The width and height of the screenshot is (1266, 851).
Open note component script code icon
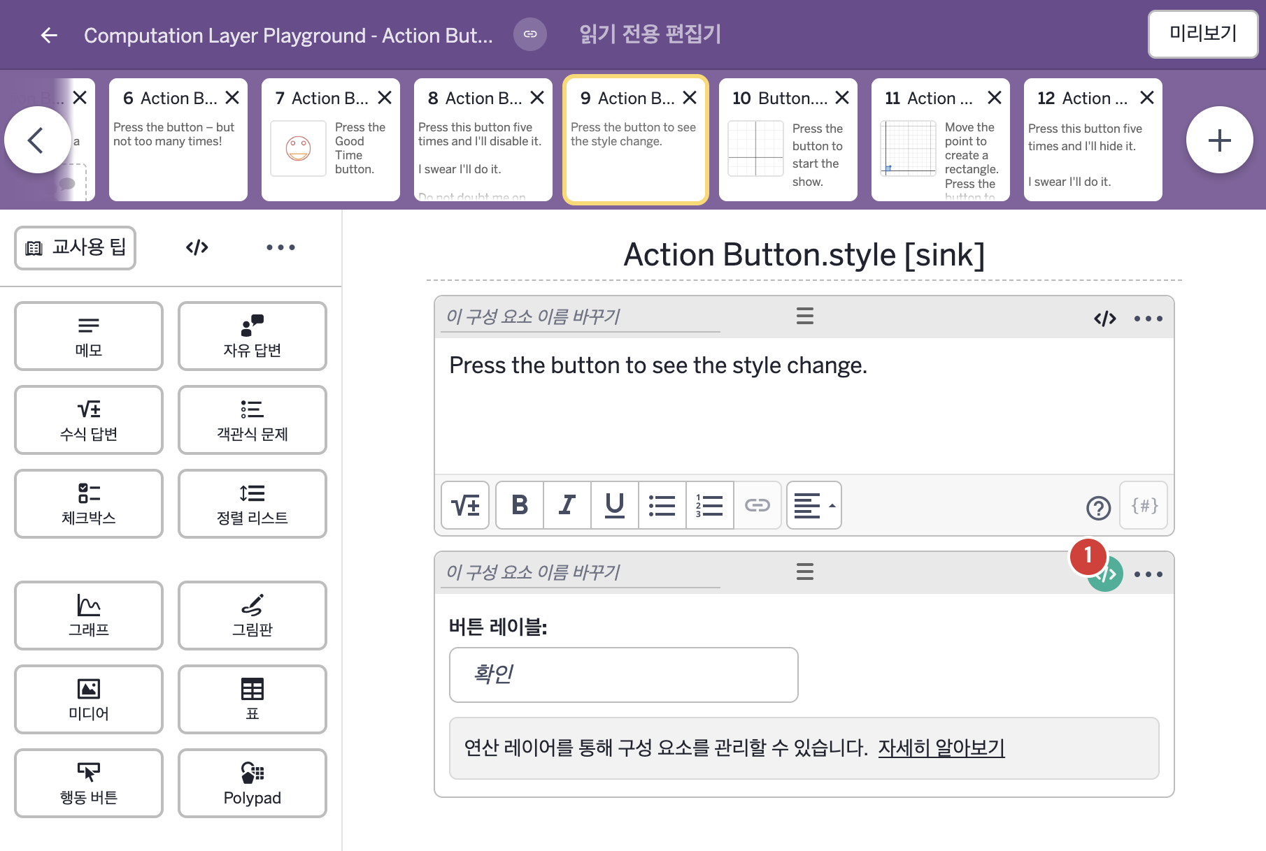pos(1105,319)
